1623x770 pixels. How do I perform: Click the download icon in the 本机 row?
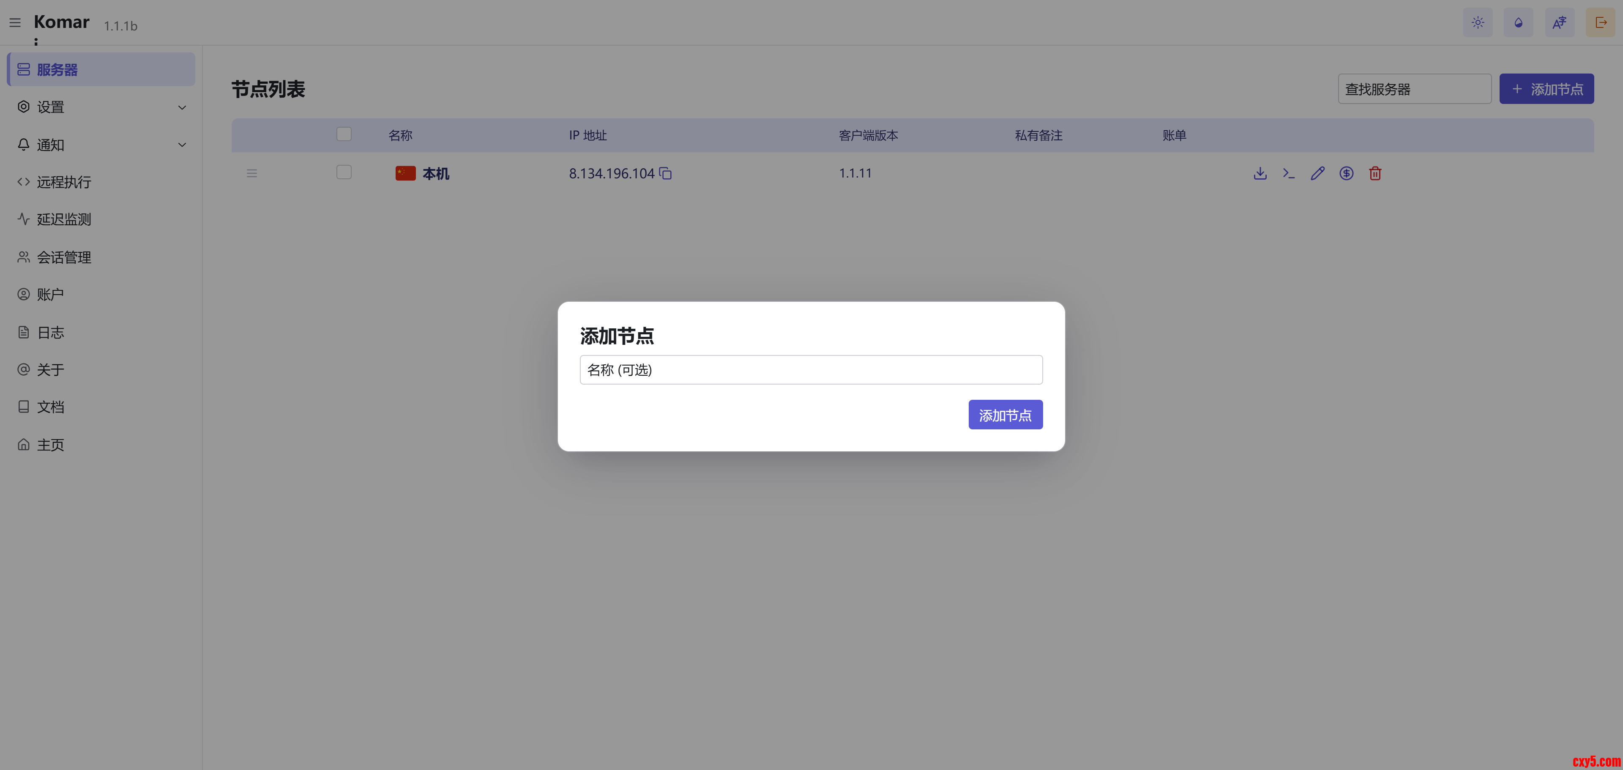click(1260, 173)
